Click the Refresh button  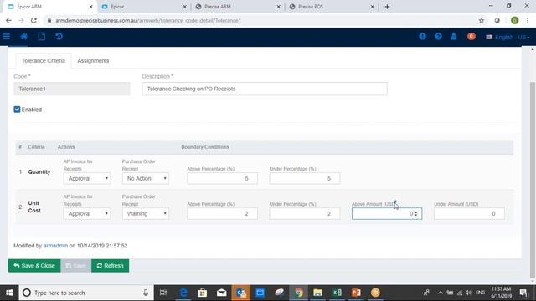coord(110,266)
